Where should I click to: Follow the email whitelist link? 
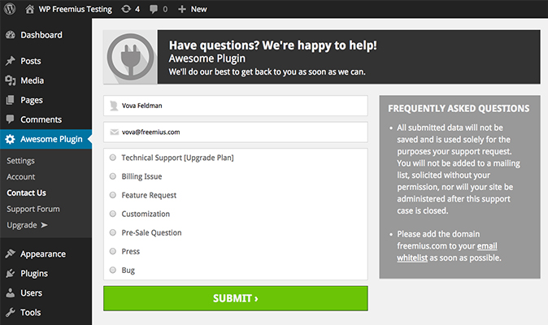pos(488,252)
